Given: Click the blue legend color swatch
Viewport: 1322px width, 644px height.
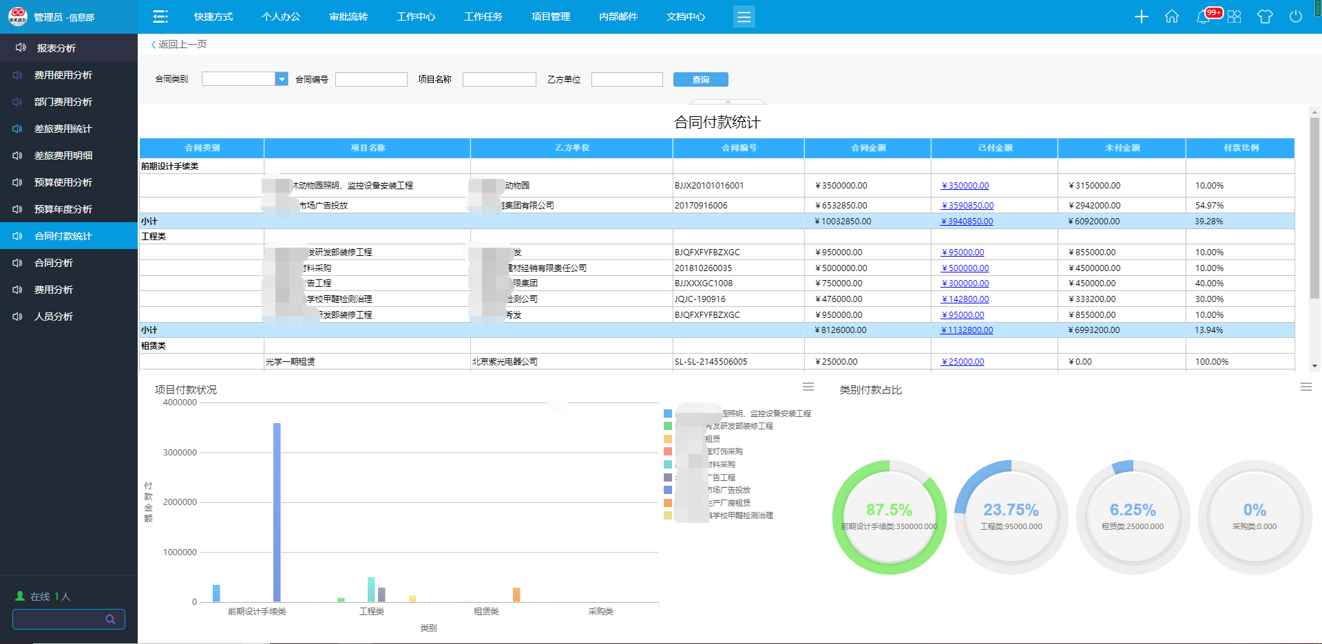Looking at the screenshot, I should (668, 414).
